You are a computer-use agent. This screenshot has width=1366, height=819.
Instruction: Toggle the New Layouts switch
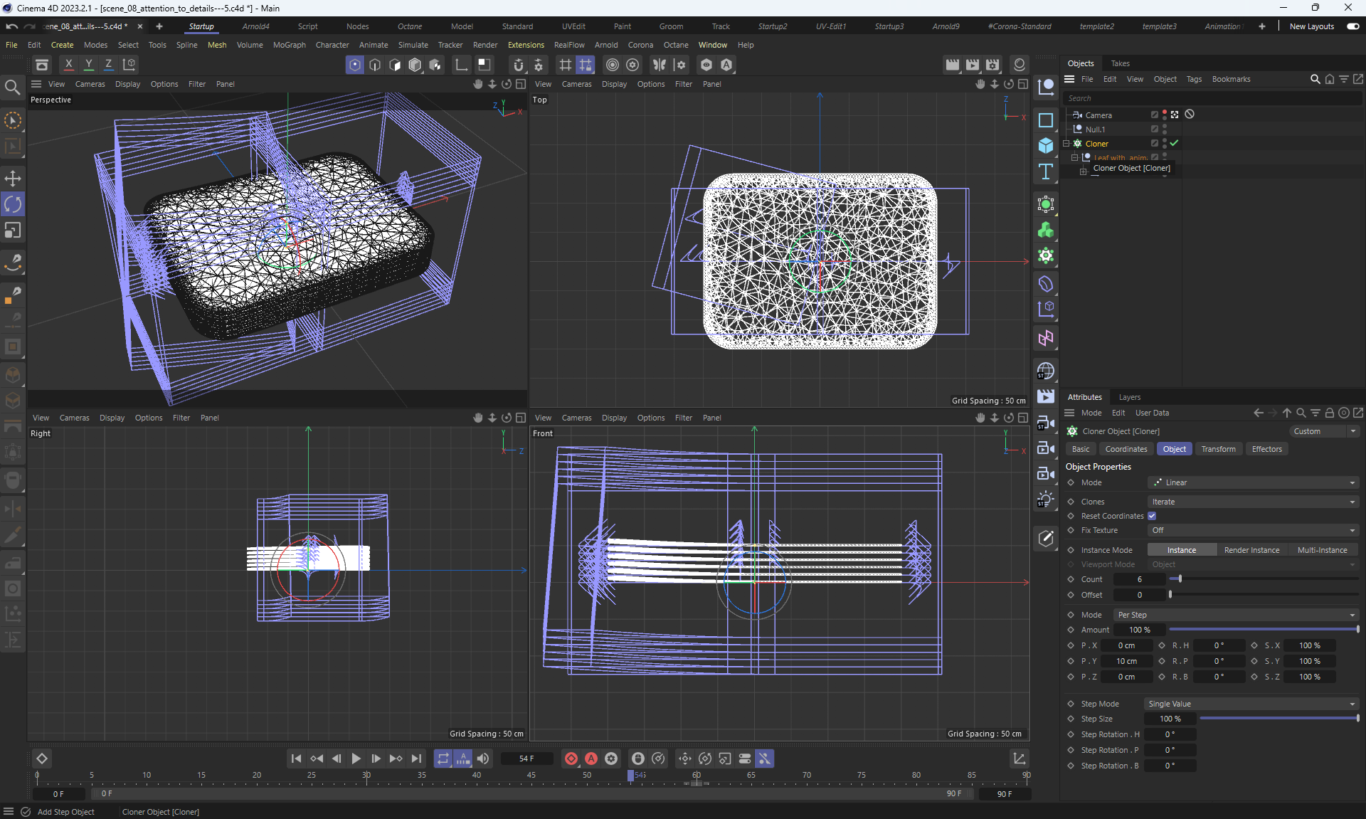(x=1352, y=26)
